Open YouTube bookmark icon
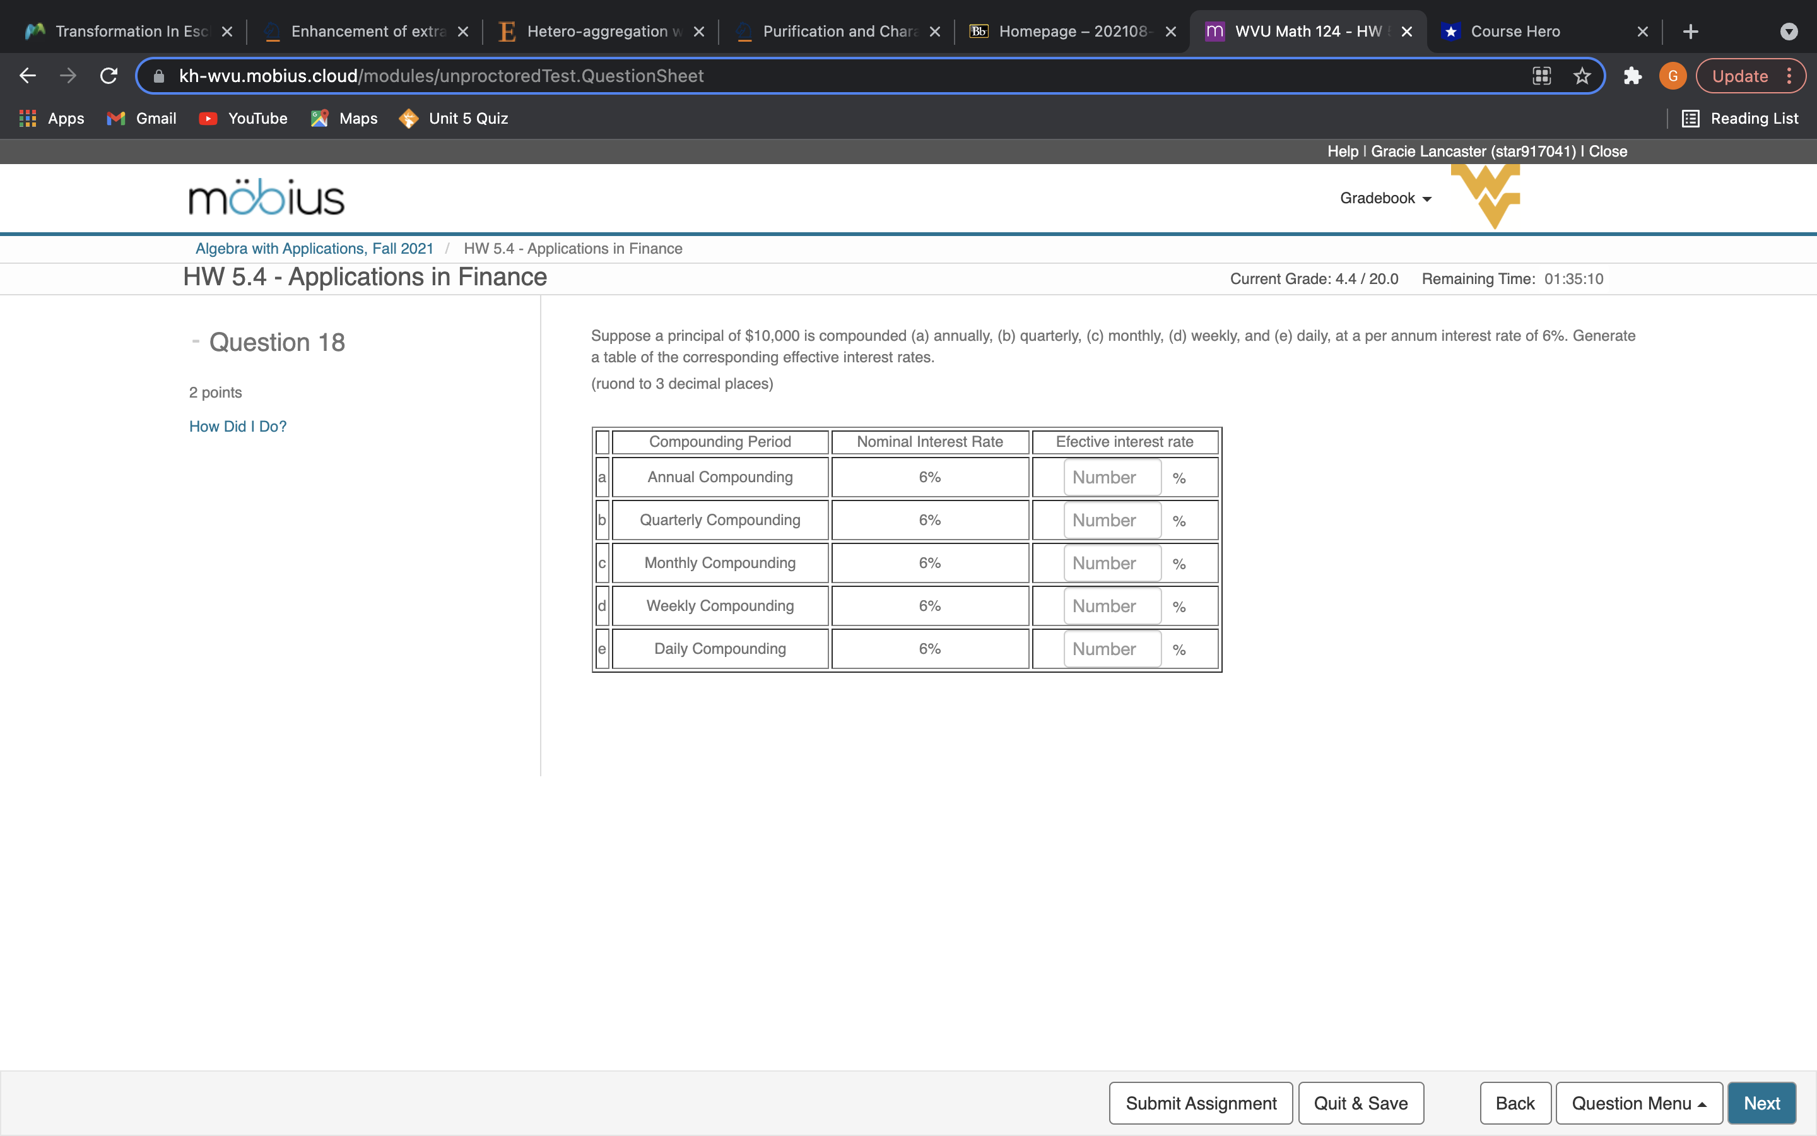 [208, 118]
